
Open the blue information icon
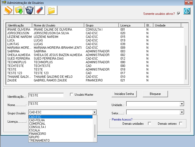tap(187, 11)
